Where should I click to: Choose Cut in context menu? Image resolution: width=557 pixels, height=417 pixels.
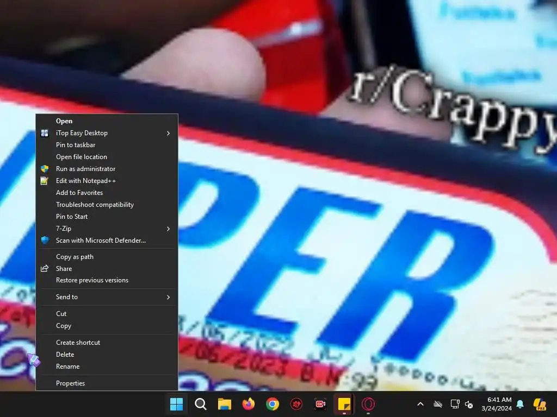pyautogui.click(x=107, y=314)
